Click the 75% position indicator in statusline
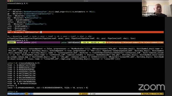172x96 pixels. click(84, 42)
